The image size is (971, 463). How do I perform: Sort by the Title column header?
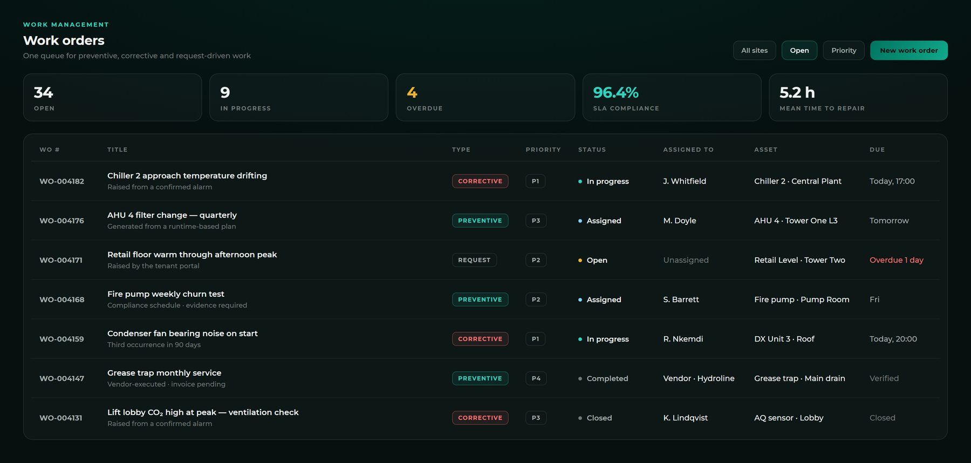[x=118, y=149]
